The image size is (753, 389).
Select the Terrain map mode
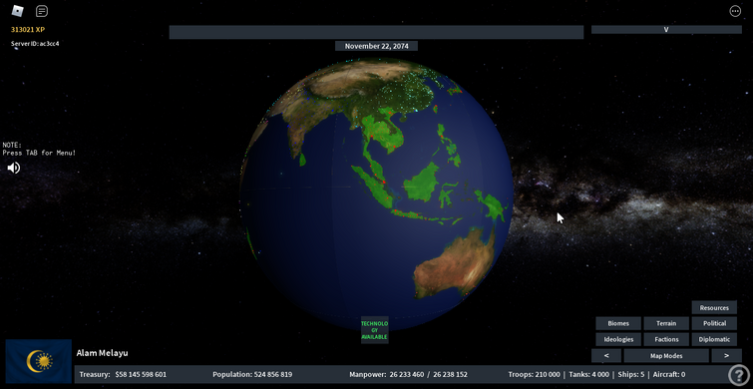point(666,324)
